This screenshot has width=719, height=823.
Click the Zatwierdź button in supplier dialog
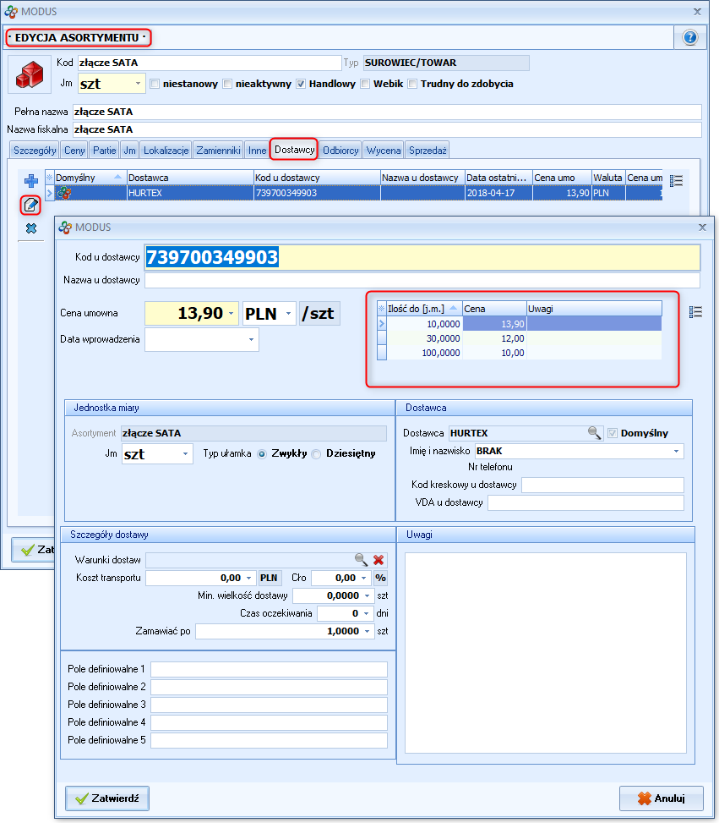tap(107, 798)
